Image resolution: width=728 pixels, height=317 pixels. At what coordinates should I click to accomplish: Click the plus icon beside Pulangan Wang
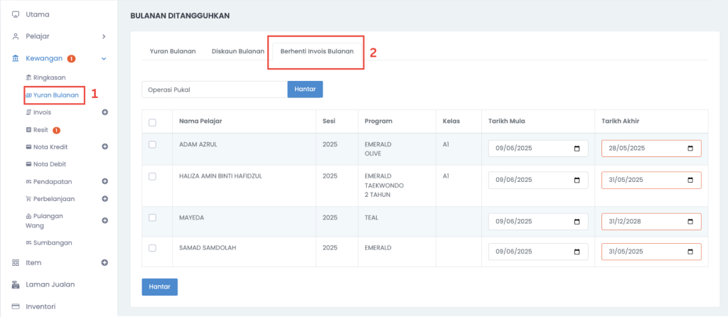(105, 221)
